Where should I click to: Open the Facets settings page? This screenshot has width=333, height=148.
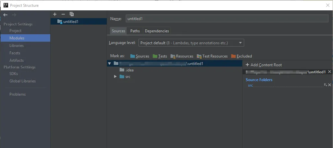tap(15, 53)
